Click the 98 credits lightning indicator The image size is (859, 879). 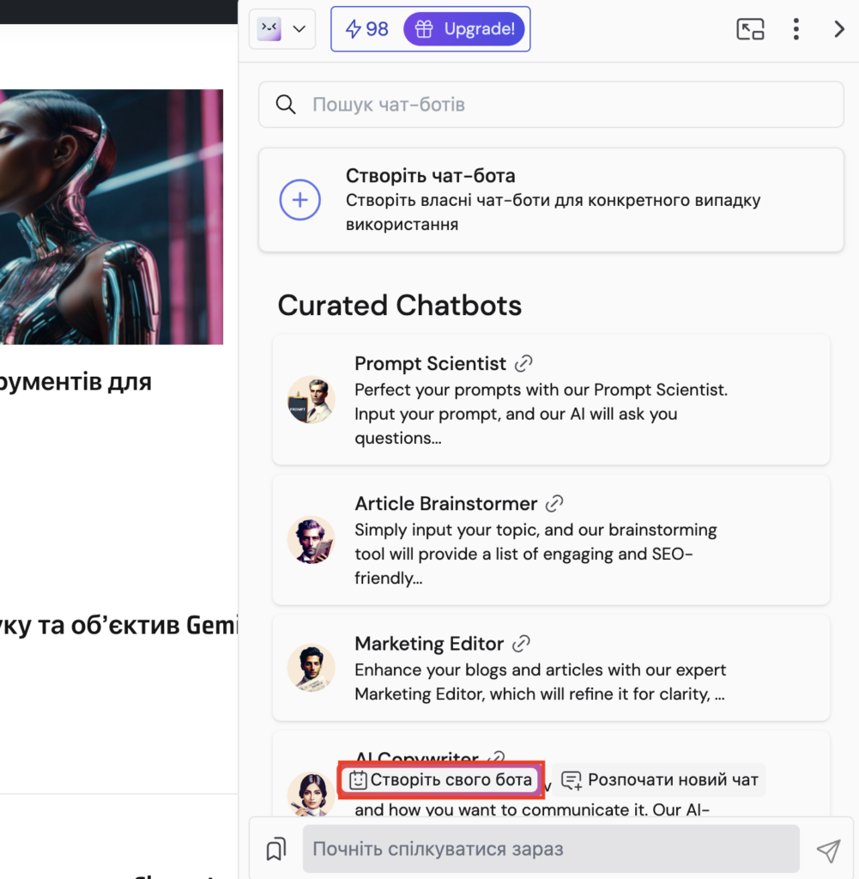366,29
